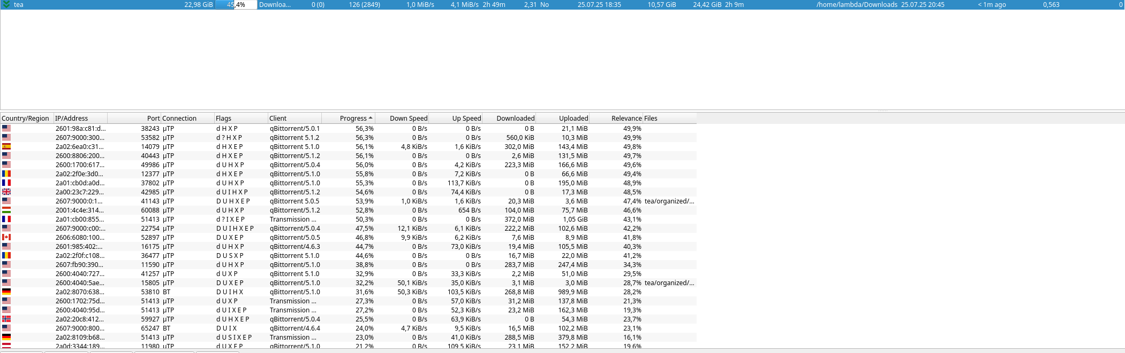Click the US flag for peer 2601:98a:c81:d...
The image size is (1125, 353).
6,128
